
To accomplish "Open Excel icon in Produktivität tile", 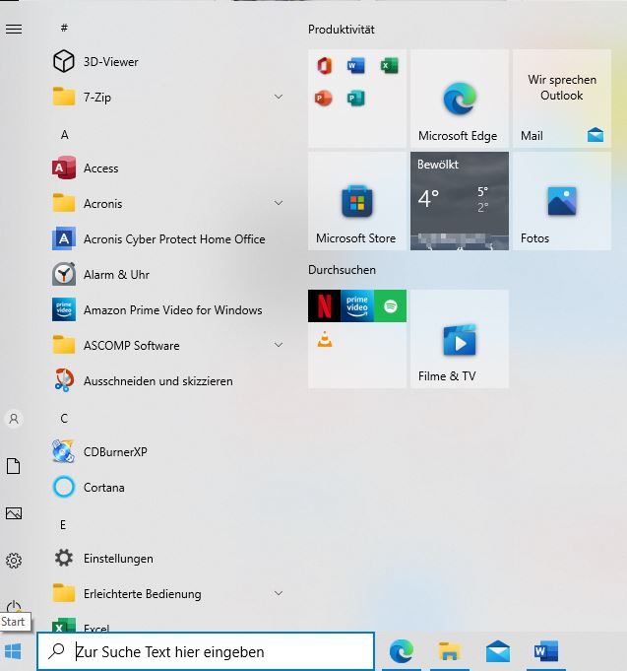I will coord(390,66).
